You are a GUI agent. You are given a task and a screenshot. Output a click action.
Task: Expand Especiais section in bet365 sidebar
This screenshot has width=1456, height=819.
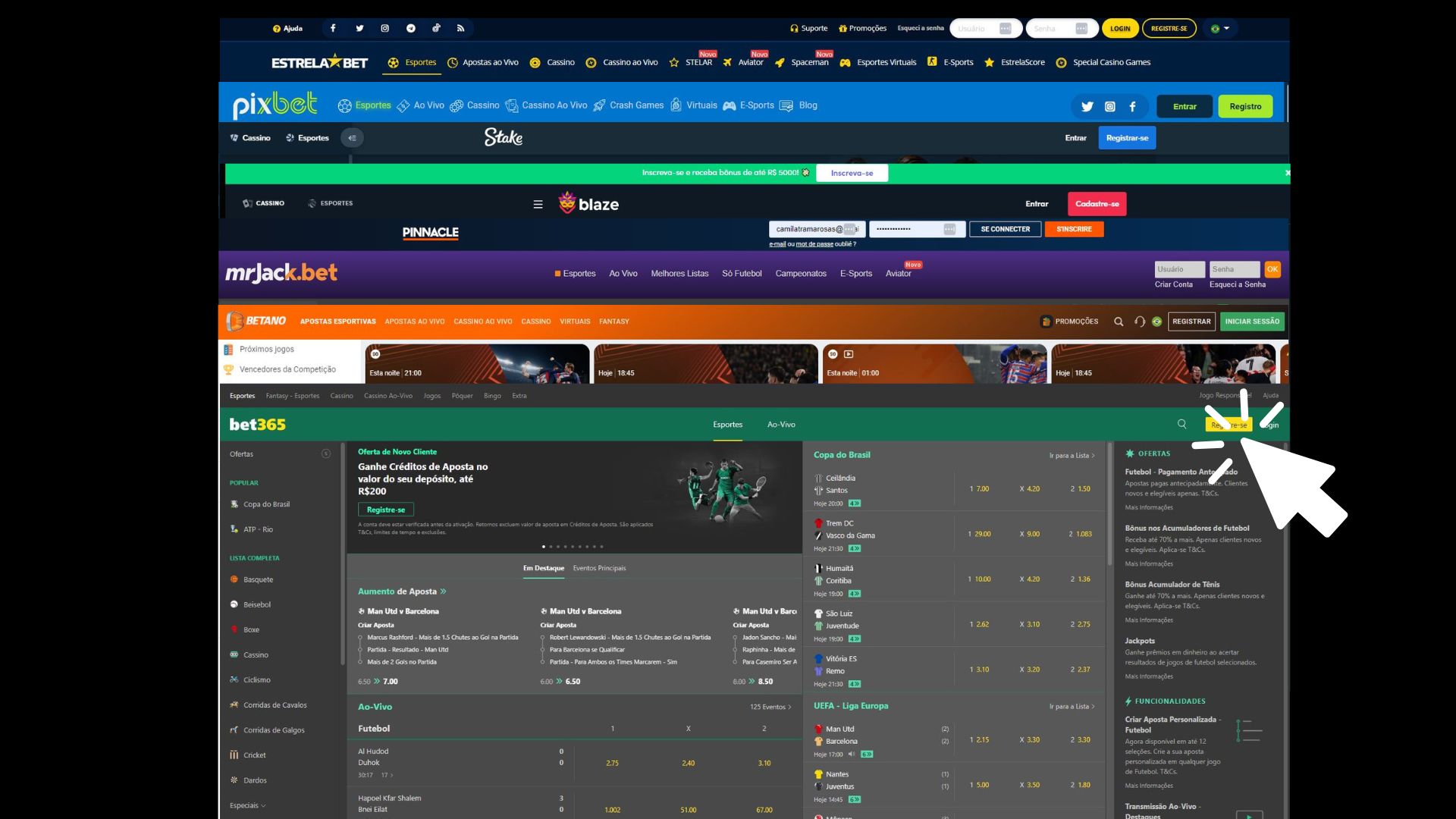point(248,805)
